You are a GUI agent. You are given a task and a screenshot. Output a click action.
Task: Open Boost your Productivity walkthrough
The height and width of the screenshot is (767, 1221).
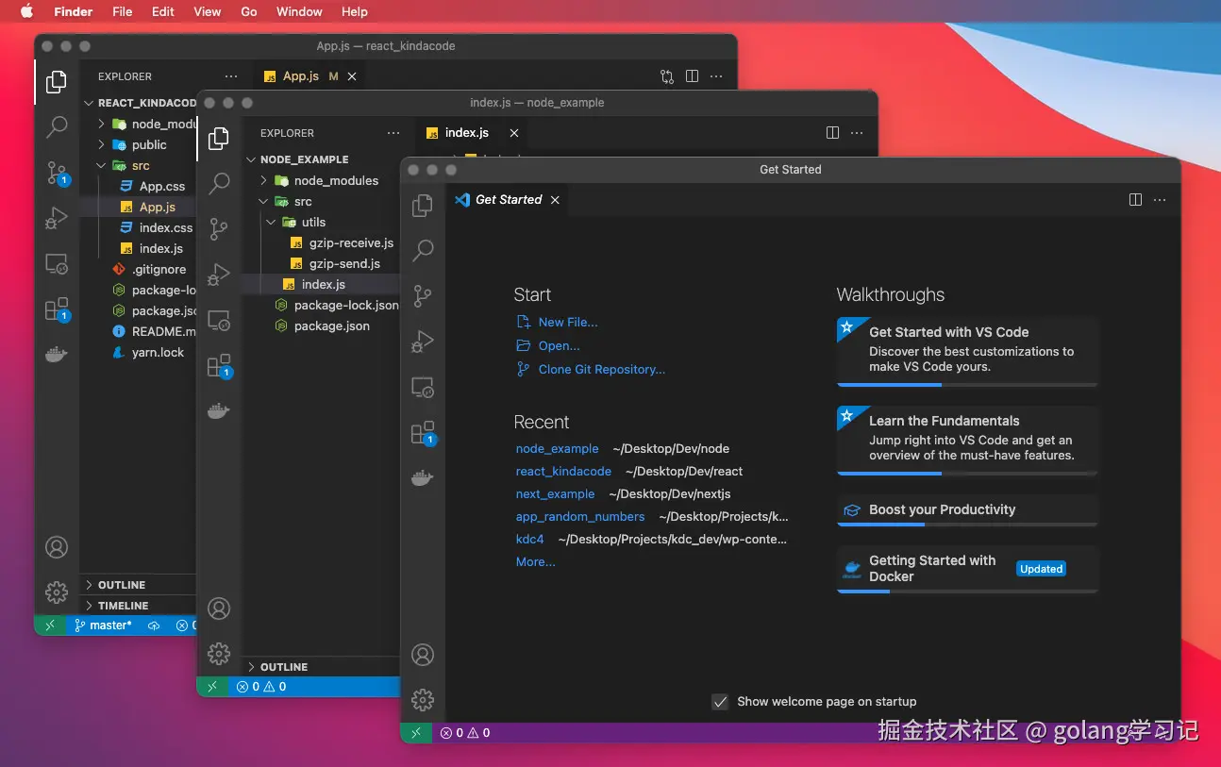pos(967,510)
